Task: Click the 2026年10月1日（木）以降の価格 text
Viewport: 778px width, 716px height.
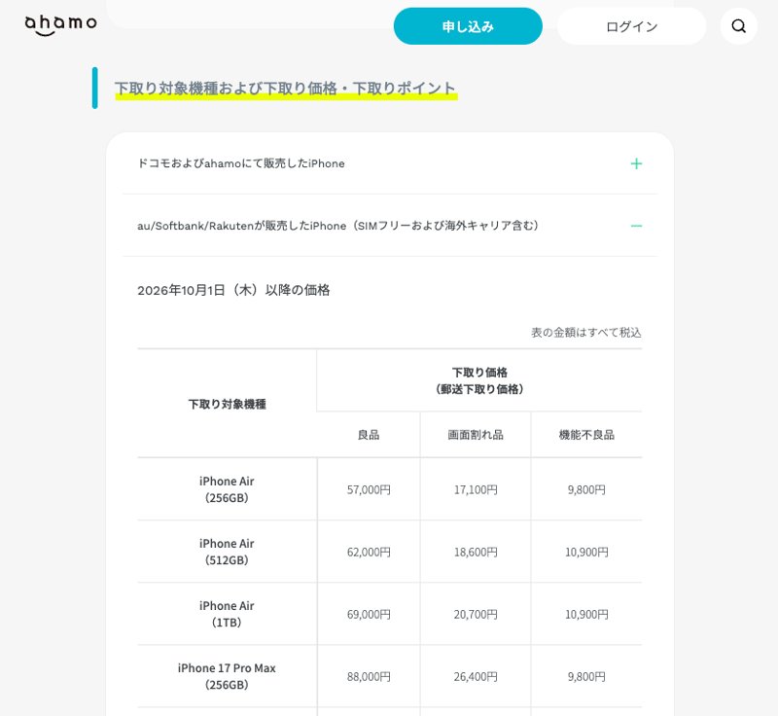Action: point(233,290)
